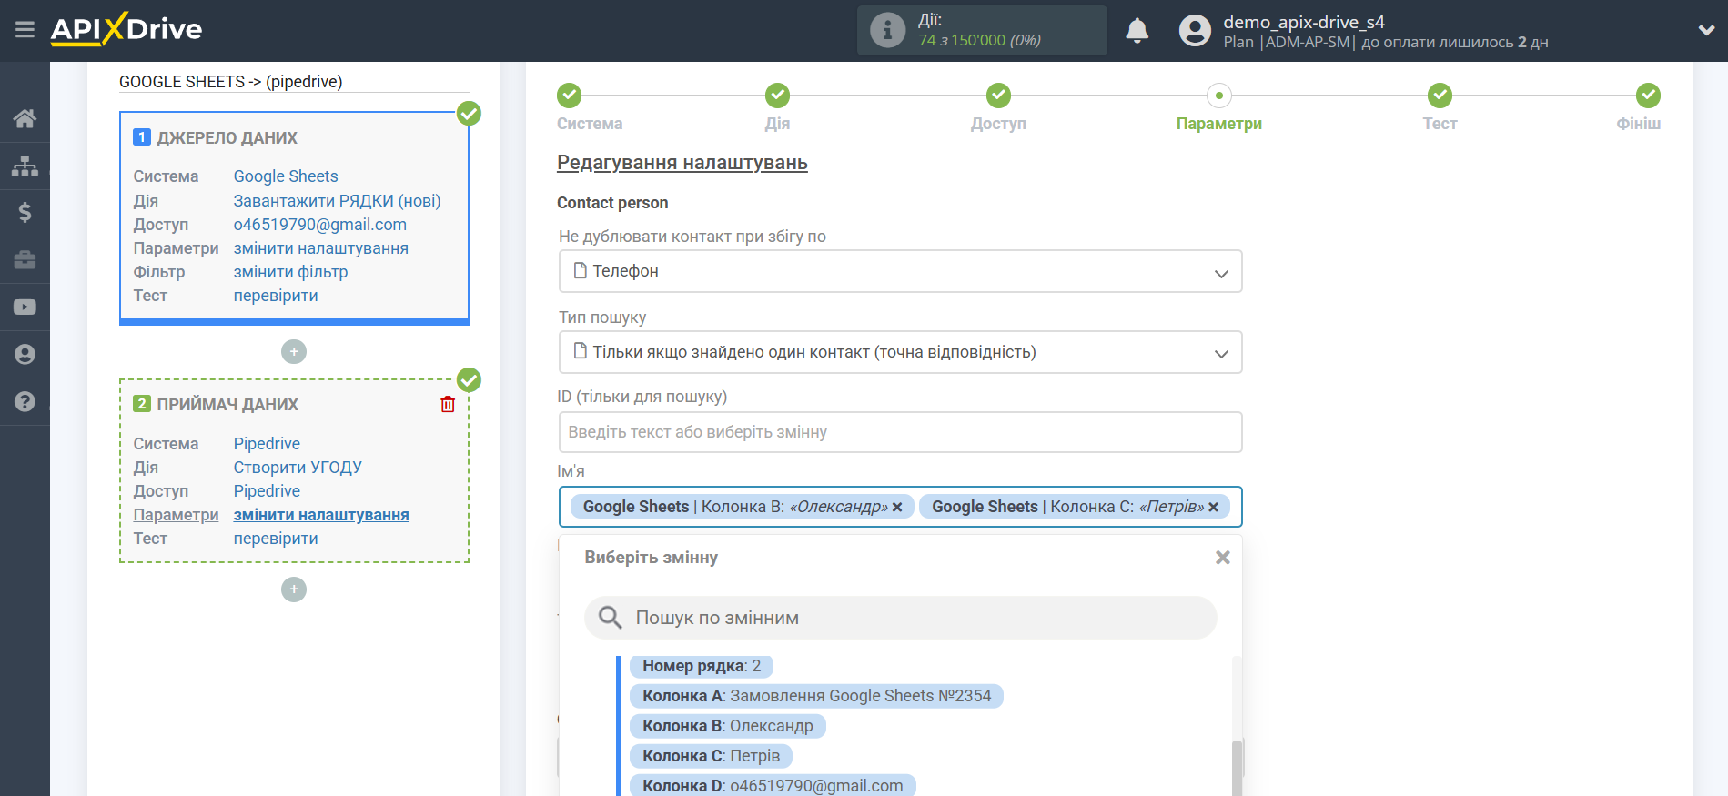This screenshot has width=1728, height=796.
Task: Open connections sitemap sidebar icon
Action: point(25,166)
